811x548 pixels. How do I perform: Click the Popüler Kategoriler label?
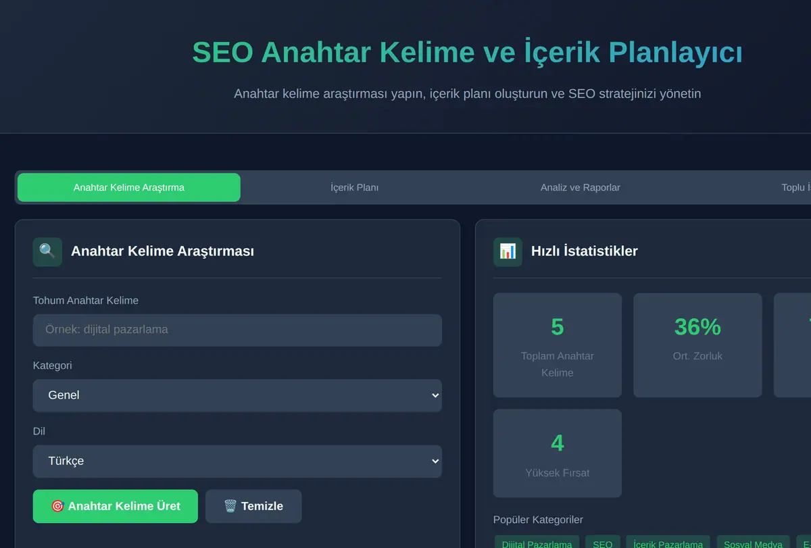point(538,520)
